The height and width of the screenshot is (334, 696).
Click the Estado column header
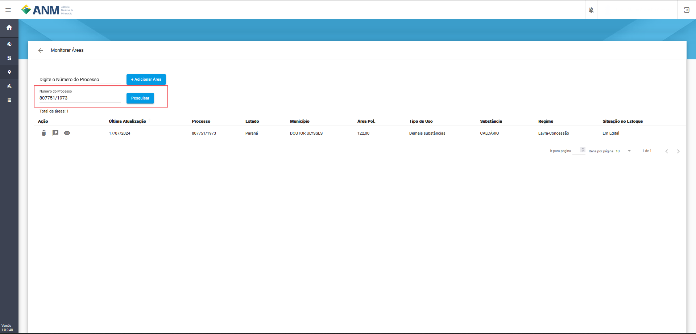252,121
